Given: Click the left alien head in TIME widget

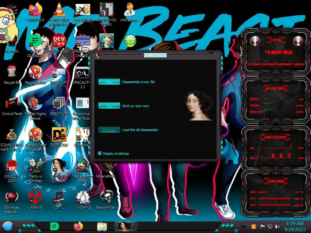Looking at the screenshot, I should click(255, 41).
